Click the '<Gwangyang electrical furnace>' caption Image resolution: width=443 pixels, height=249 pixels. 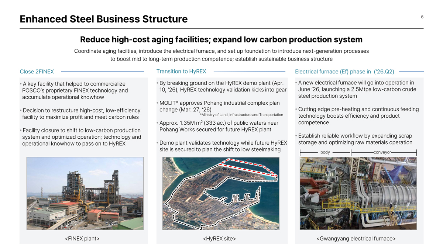pyautogui.click(x=356, y=239)
